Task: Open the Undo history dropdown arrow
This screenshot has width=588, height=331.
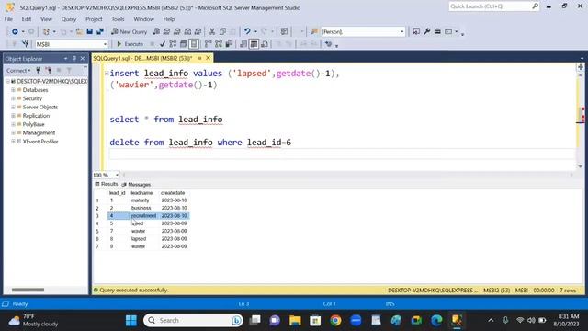Action: click(255, 32)
